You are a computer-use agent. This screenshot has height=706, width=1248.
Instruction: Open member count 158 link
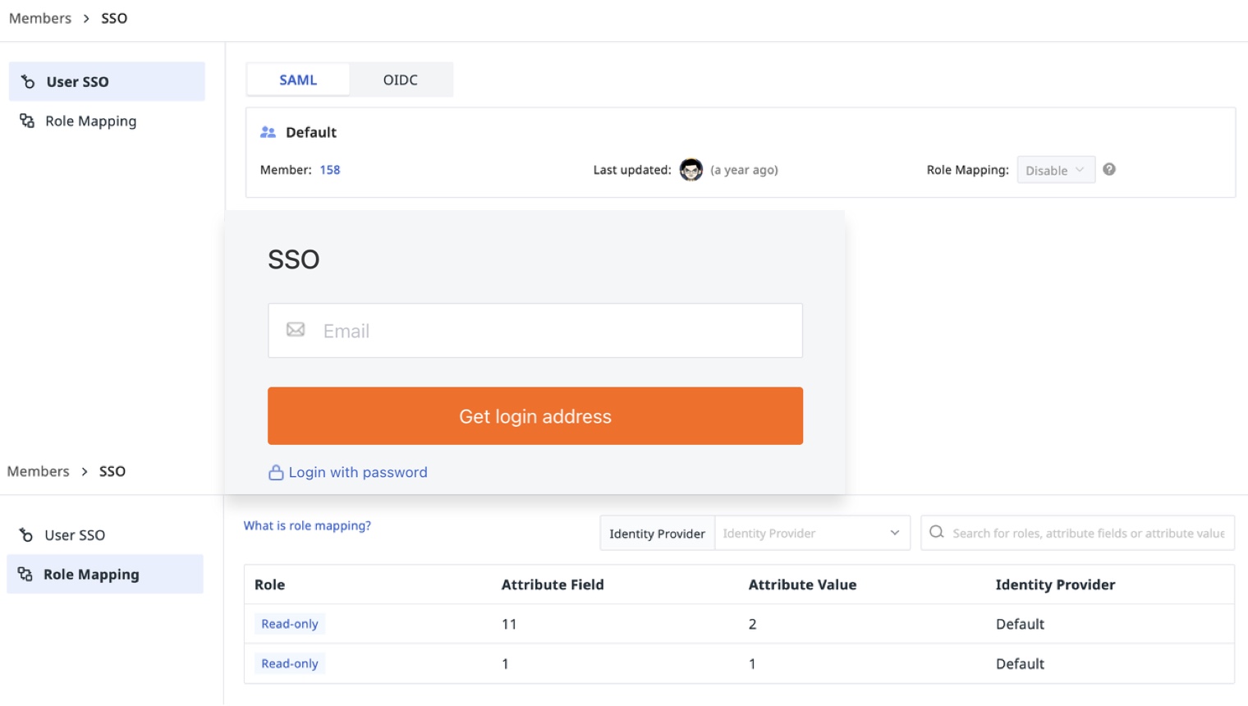click(x=330, y=170)
